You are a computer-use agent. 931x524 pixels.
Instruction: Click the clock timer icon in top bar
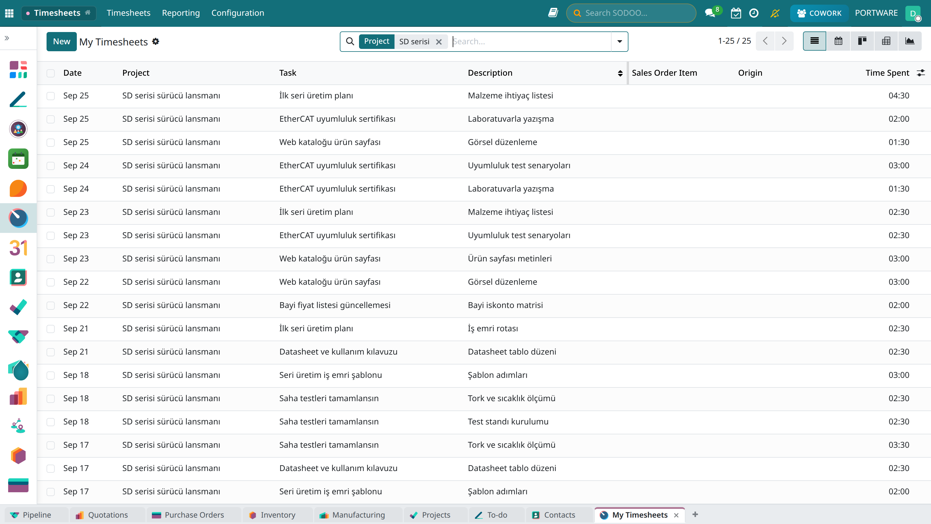(754, 13)
